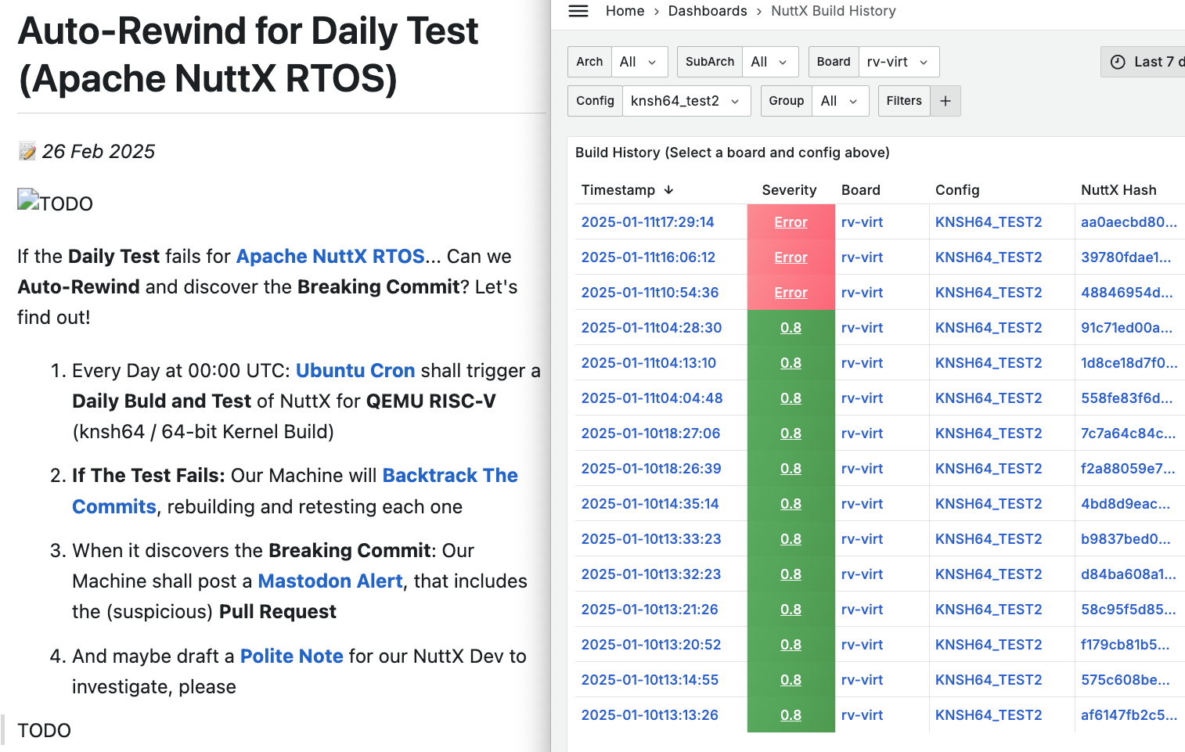Image resolution: width=1185 pixels, height=752 pixels.
Task: Open NuttX hash 48846954d link
Action: pos(1127,293)
